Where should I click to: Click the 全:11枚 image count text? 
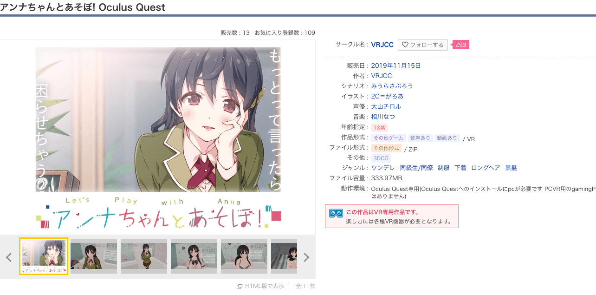(305, 286)
